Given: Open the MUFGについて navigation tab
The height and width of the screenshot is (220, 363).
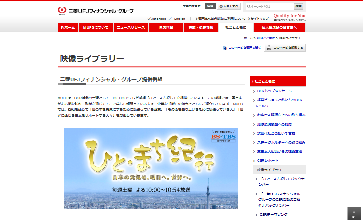Looking at the screenshot, I should coord(96,27).
